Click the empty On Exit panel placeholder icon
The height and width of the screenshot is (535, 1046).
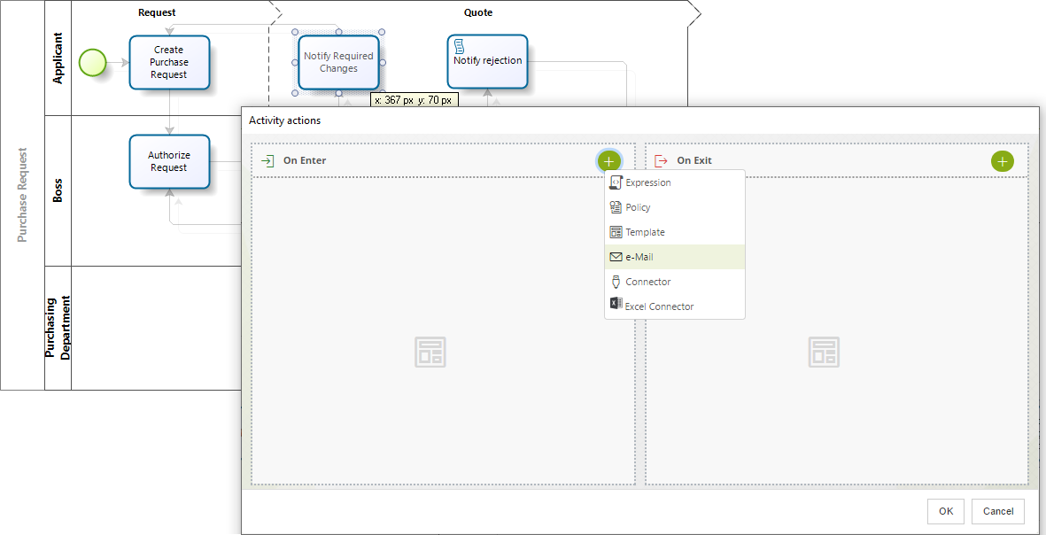824,352
